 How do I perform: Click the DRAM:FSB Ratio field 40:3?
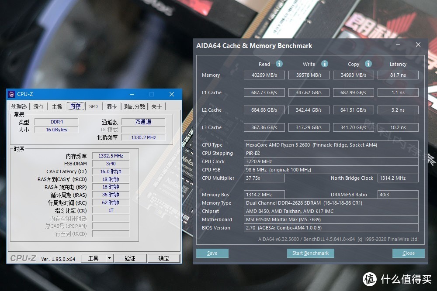[x=398, y=195]
